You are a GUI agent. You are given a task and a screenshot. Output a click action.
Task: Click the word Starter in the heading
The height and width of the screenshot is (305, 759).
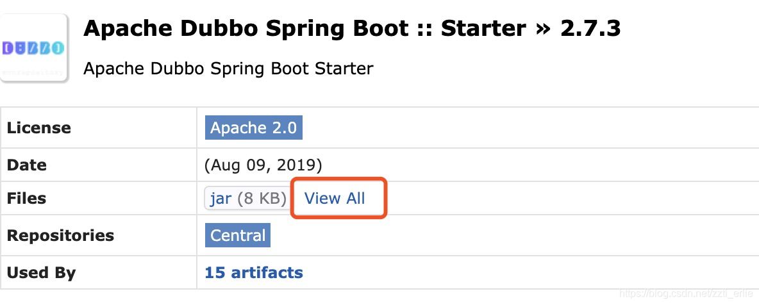[x=487, y=28]
